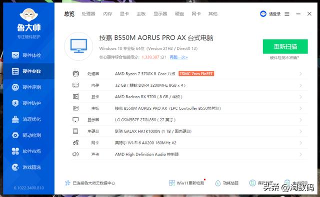Switch to the 总览 overview tab

[69, 14]
